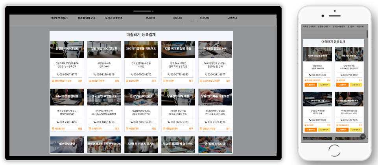Viewport: 378px width, 165px height.
Task: Open 지역별 업체찾기 in the desktop navigation
Action: [x=59, y=18]
